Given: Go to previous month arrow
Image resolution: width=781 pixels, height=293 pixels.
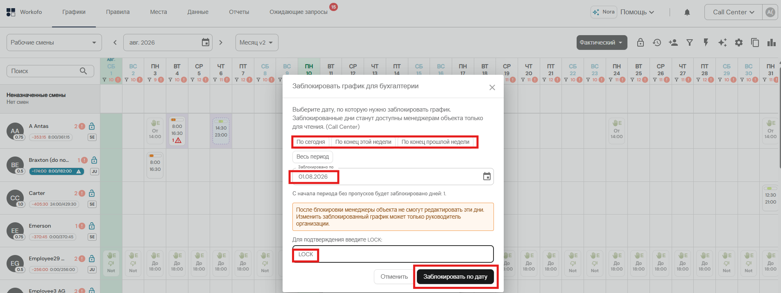Looking at the screenshot, I should click(x=115, y=42).
